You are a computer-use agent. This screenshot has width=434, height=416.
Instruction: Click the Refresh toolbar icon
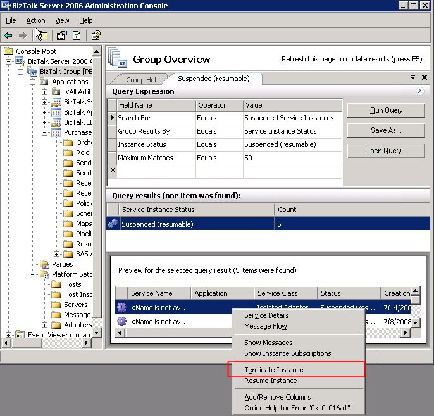coord(76,35)
